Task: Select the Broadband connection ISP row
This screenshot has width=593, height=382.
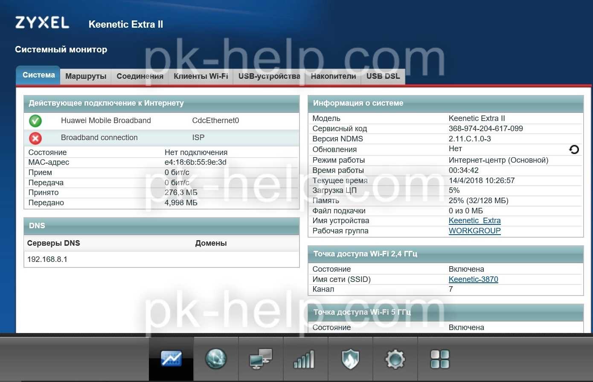Action: tap(162, 138)
